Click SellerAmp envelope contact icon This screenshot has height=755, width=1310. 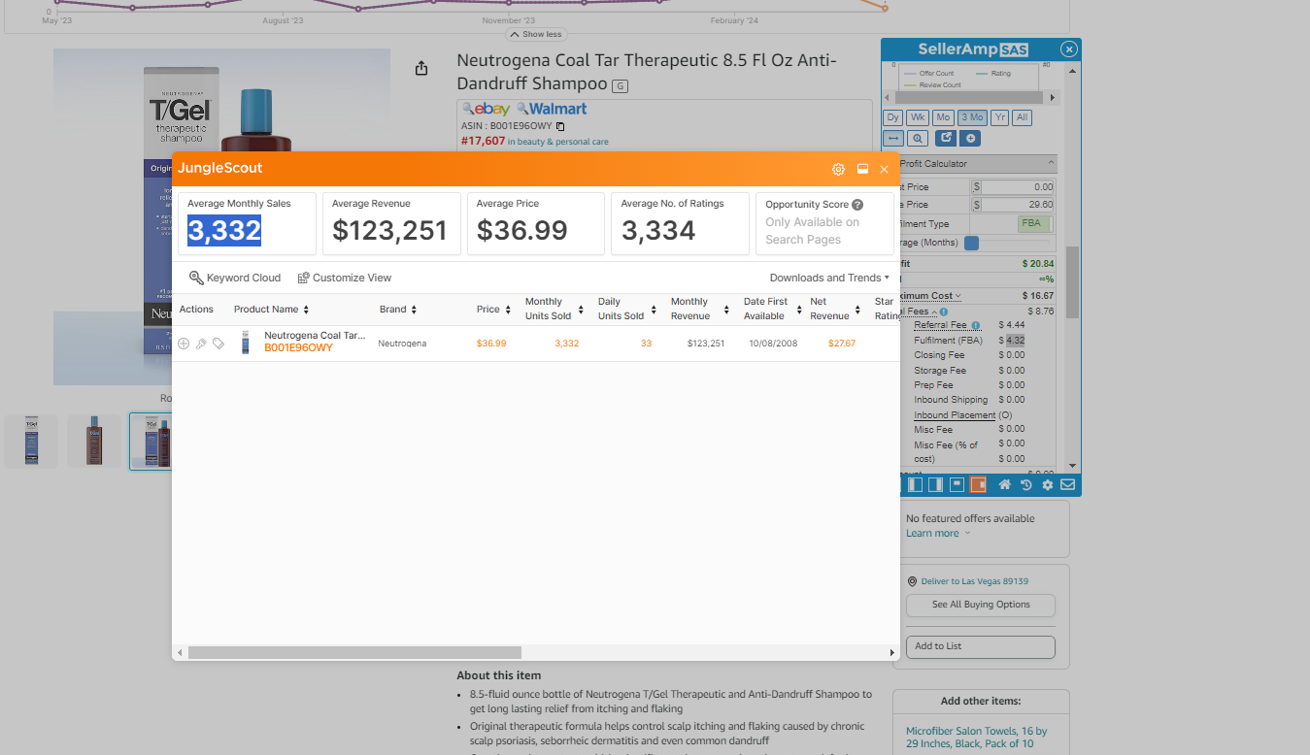click(1067, 484)
